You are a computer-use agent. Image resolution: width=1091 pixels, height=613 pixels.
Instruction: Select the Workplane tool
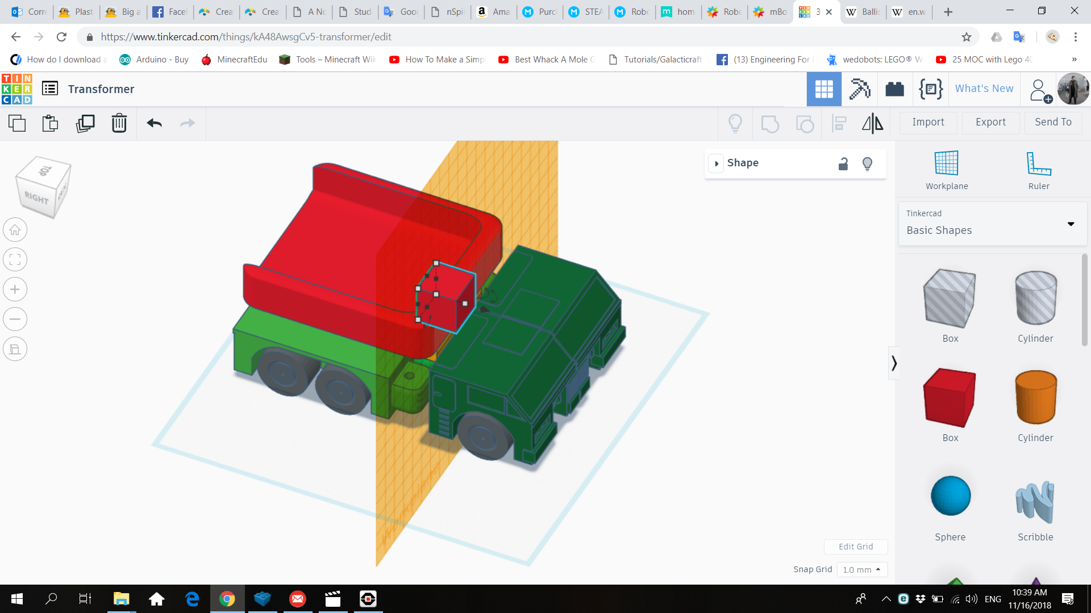pyautogui.click(x=947, y=170)
